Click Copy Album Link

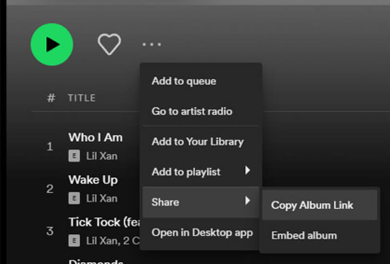[x=312, y=205]
